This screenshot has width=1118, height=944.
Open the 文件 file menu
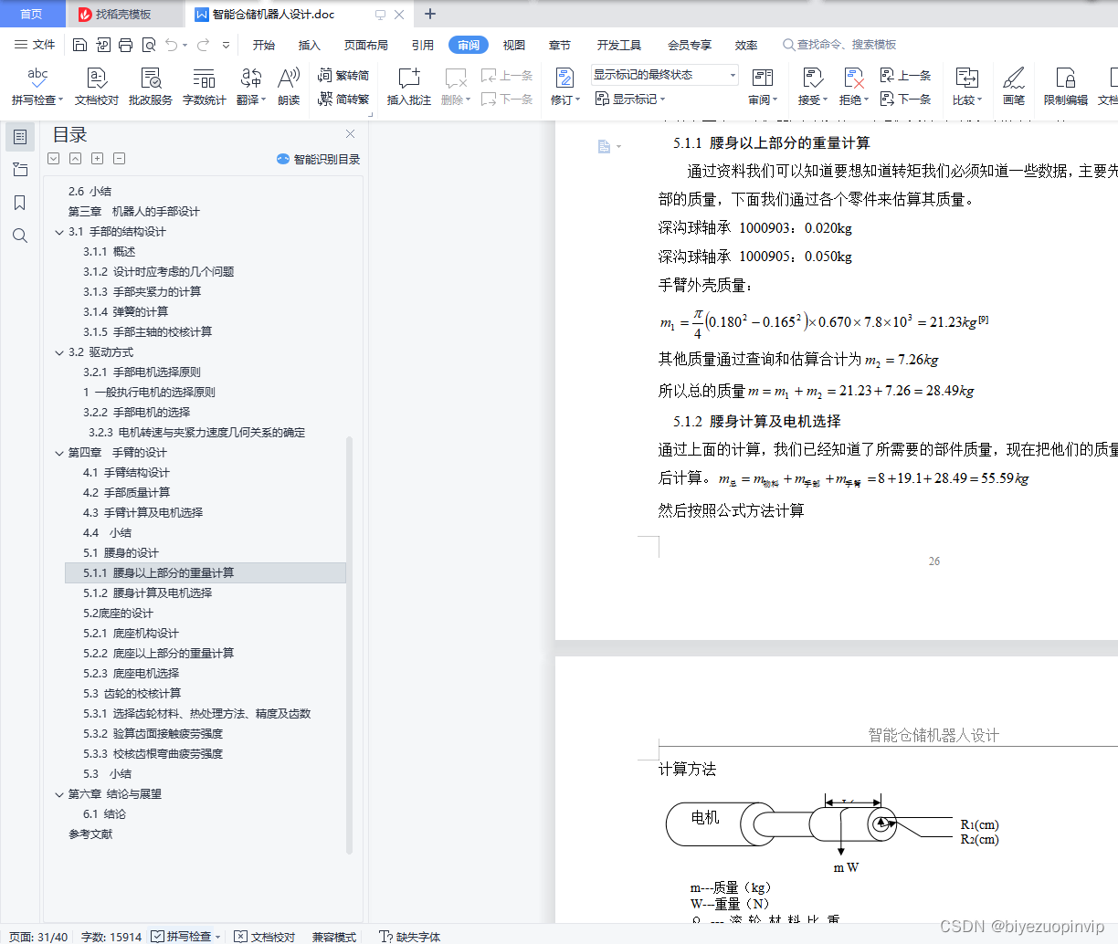click(x=35, y=45)
